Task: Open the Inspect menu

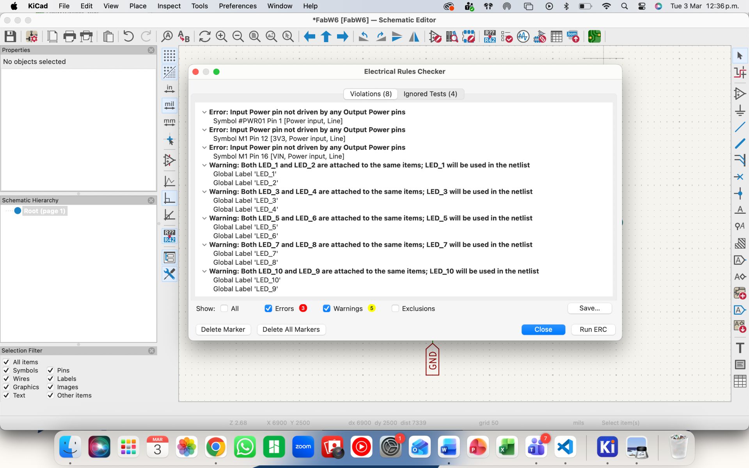Action: [x=169, y=6]
